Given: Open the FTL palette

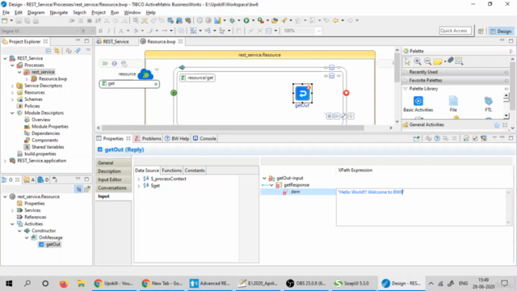Looking at the screenshot, I should pos(488,104).
